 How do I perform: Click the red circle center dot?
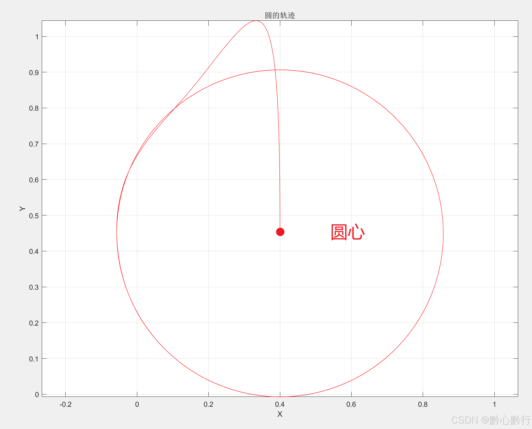280,232
